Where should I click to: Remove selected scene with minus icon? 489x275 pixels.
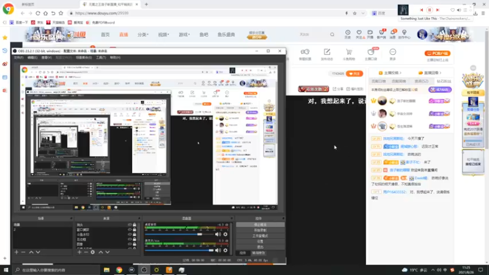23,252
